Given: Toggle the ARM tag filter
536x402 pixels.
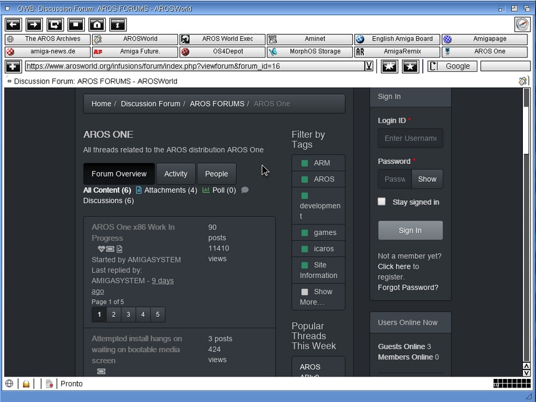Looking at the screenshot, I should point(318,163).
